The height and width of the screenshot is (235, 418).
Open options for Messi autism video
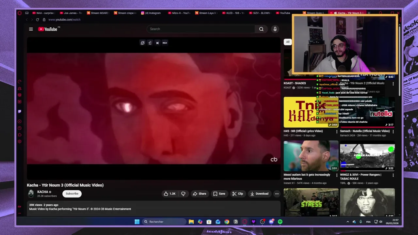point(337,175)
